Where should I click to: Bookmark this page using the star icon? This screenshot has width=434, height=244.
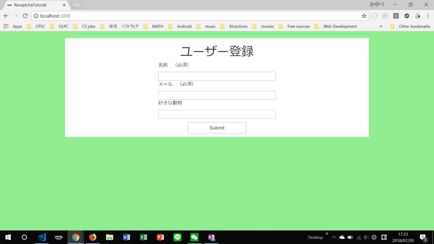(x=363, y=16)
